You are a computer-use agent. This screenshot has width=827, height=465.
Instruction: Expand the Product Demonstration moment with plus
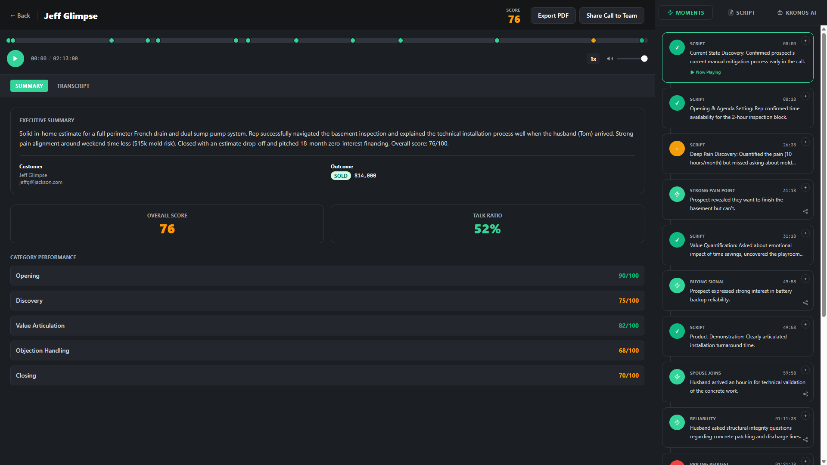pos(805,325)
